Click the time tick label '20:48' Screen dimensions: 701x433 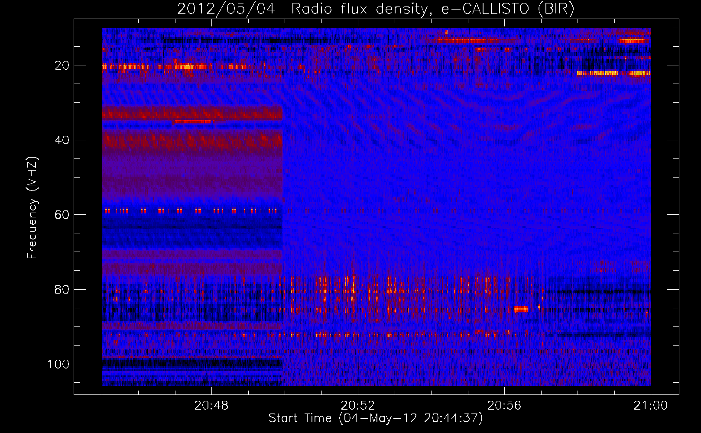click(211, 406)
